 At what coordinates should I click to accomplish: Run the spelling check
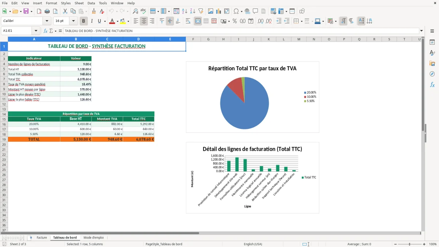[x=143, y=11]
